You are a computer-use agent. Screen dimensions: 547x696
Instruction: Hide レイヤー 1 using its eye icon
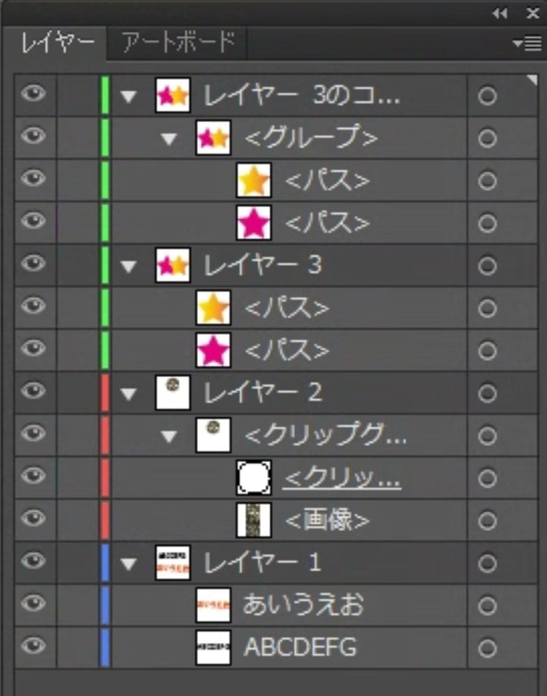pos(33,561)
